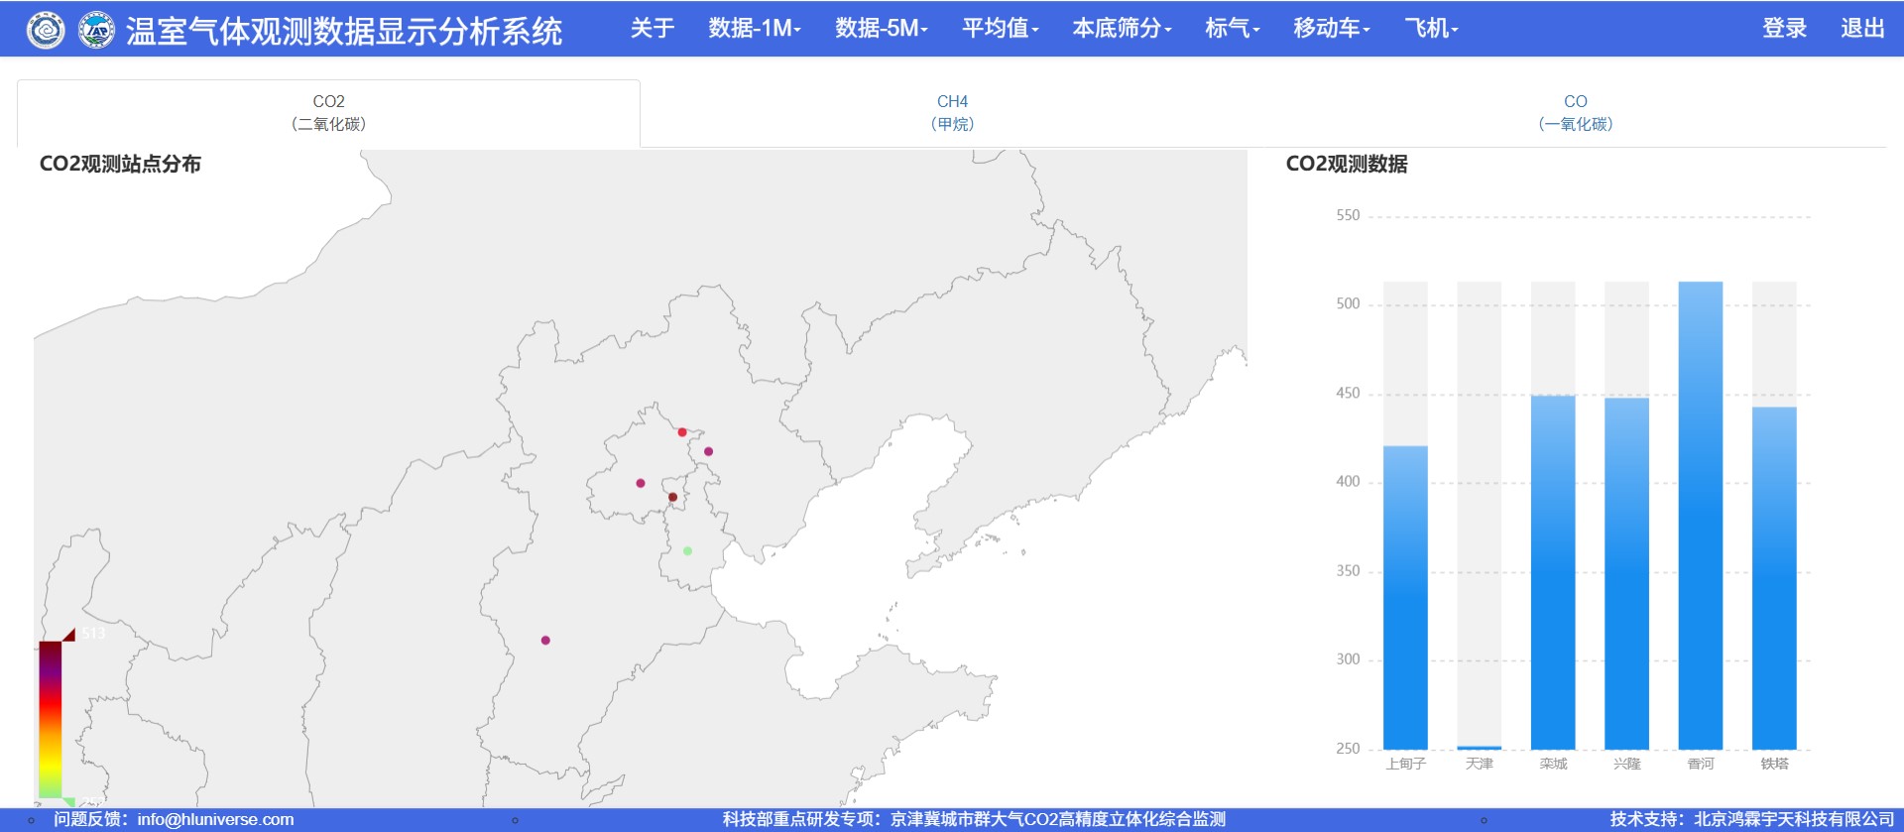Click the 登录 login link
The height and width of the screenshot is (832, 1904).
click(1785, 28)
